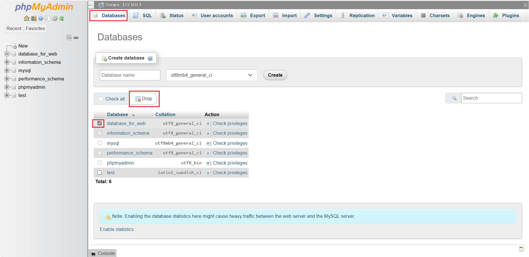Select performance_schema in the navigation tree
The image size is (529, 257).
[41, 79]
